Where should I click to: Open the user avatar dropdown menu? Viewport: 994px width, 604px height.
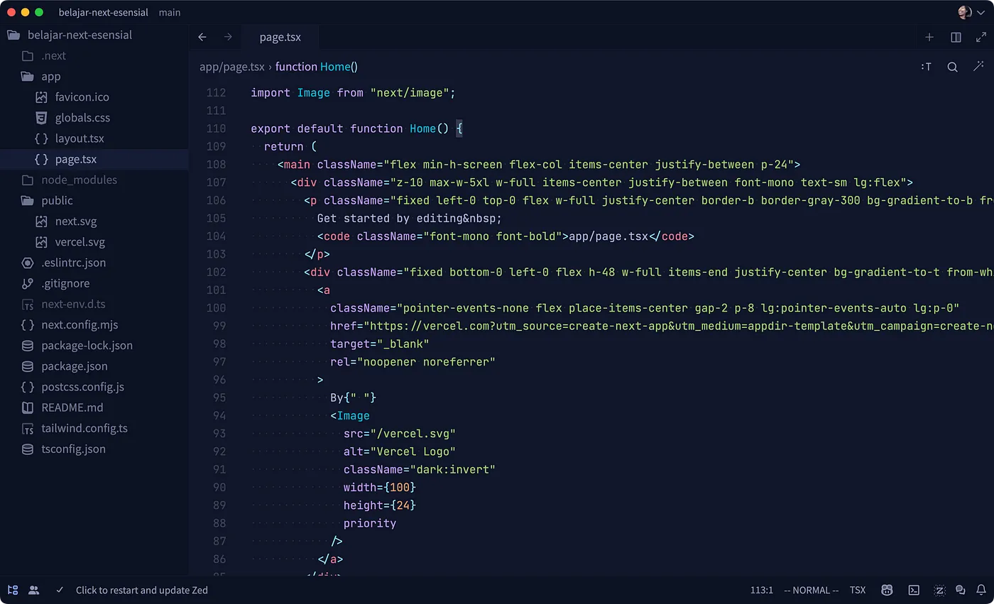[971, 12]
